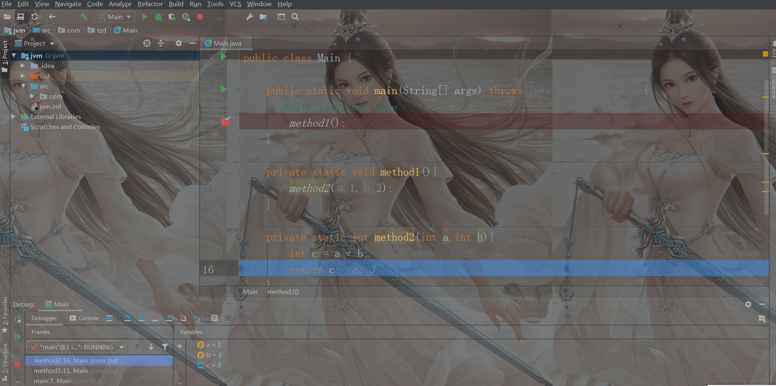The width and height of the screenshot is (776, 386).
Task: Run Main with the green play icon
Action: (145, 17)
